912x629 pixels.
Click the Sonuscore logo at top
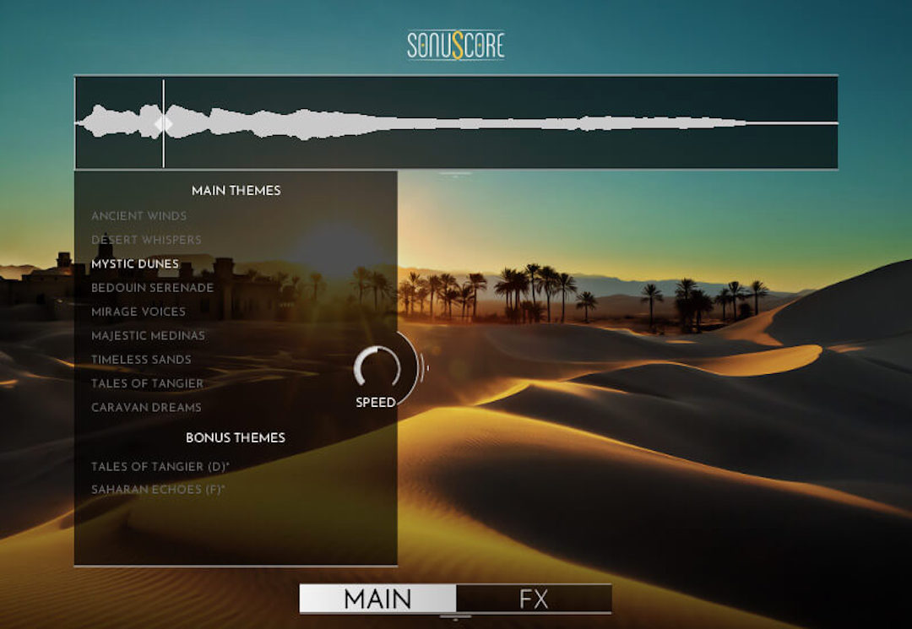455,46
